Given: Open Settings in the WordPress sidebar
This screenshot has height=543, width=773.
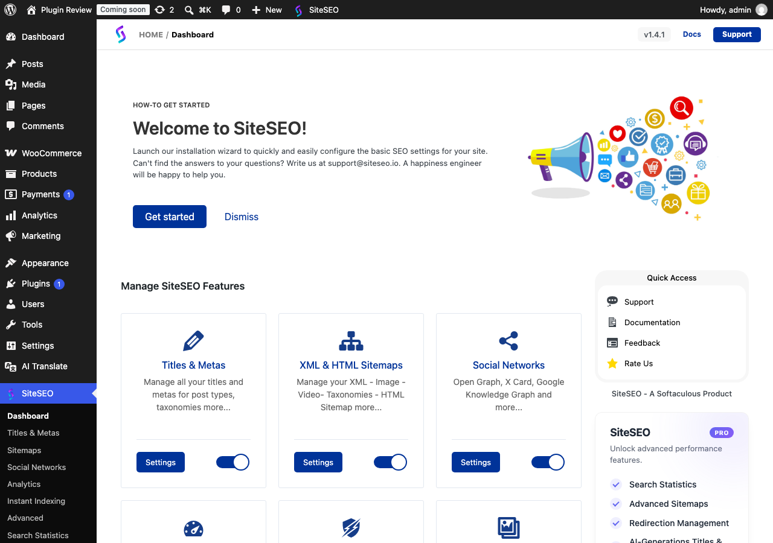Looking at the screenshot, I should [x=48, y=346].
